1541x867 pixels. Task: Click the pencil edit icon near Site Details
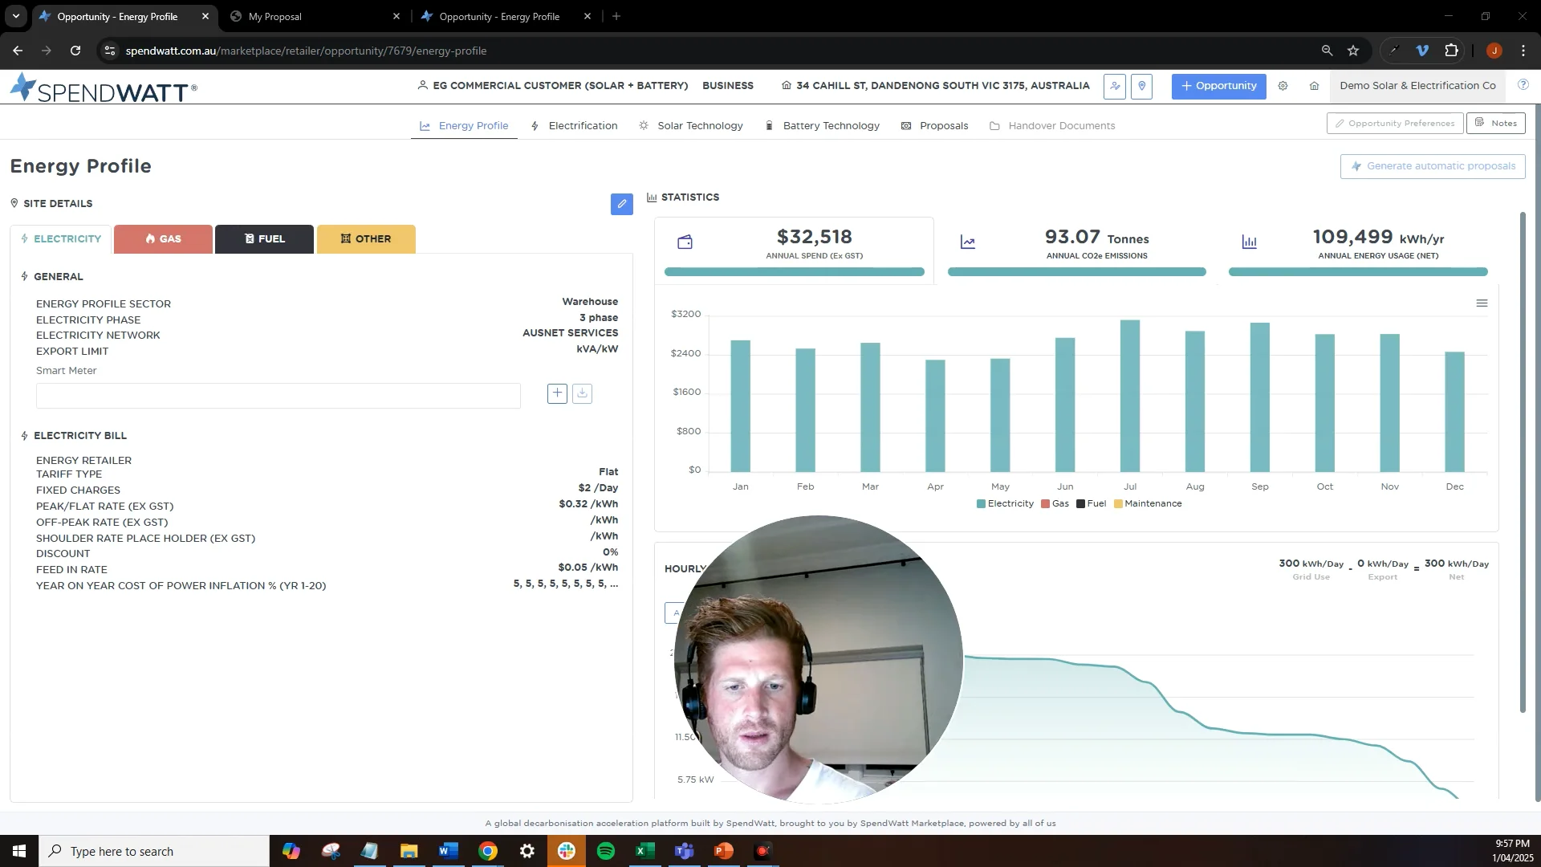(621, 204)
